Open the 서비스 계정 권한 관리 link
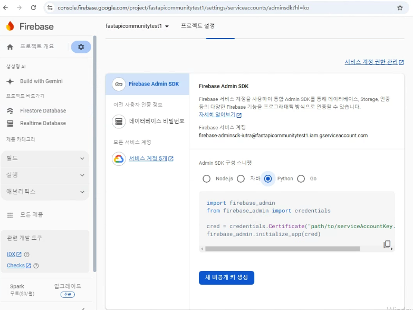Screen dimensions: 413x310 click(371, 62)
